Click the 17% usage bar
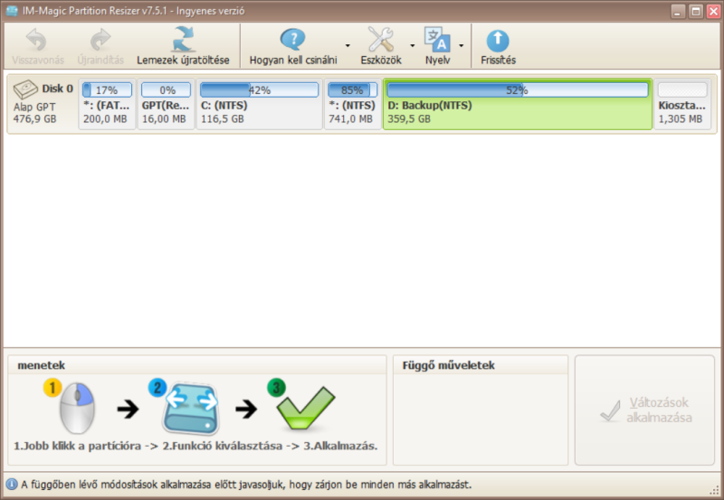The height and width of the screenshot is (500, 724). [107, 90]
